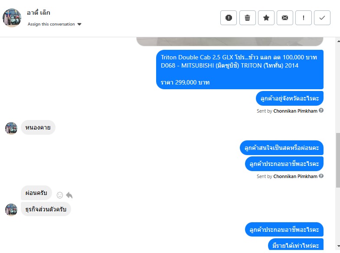The height and width of the screenshot is (253, 340).
Task: Click the vertical scrollbar thumb
Action: point(338,160)
